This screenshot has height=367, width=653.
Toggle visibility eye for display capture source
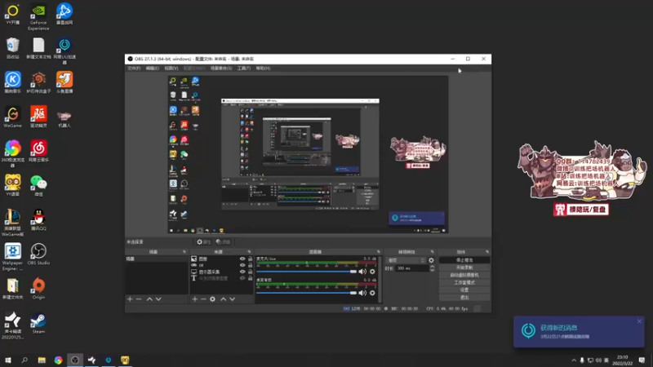[x=242, y=272]
